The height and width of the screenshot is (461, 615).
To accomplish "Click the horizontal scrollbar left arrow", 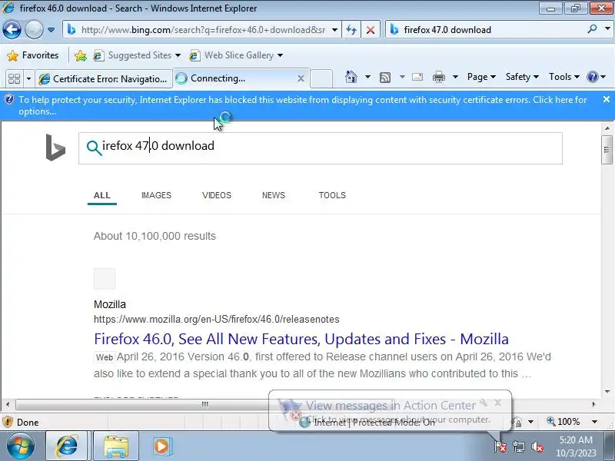I will (x=8, y=404).
